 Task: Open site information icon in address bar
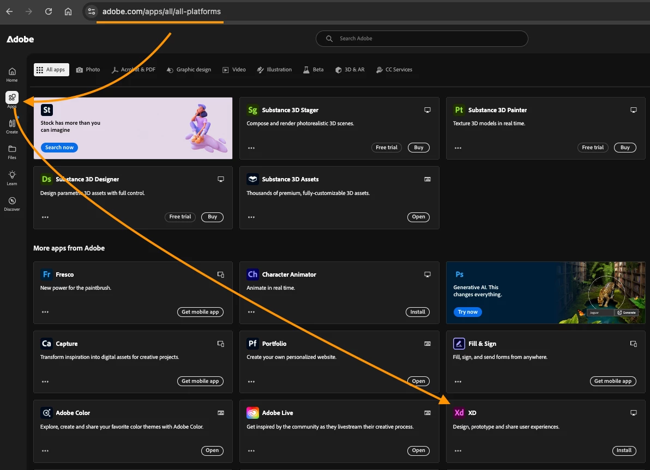91,11
